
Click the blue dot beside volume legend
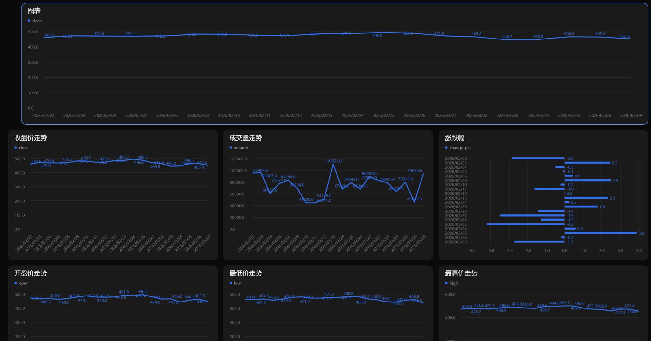click(231, 148)
